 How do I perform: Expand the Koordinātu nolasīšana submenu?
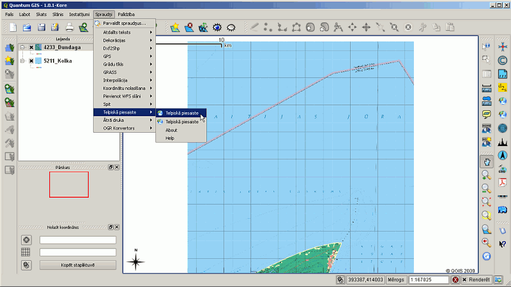click(x=125, y=88)
